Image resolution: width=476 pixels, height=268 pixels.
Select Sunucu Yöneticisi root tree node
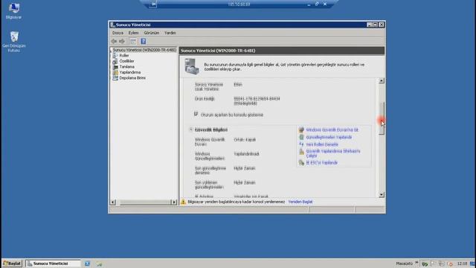[144, 50]
